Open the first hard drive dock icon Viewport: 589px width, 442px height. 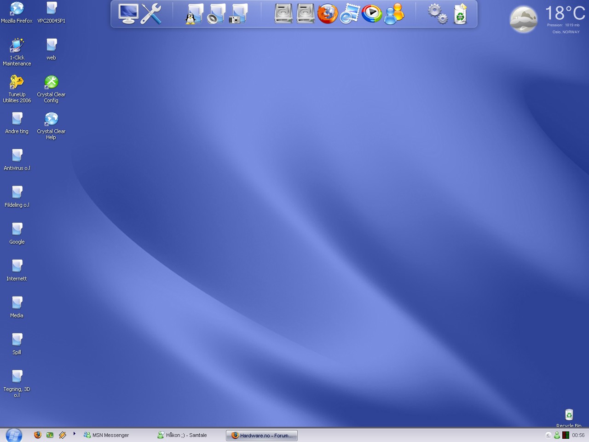tap(283, 14)
